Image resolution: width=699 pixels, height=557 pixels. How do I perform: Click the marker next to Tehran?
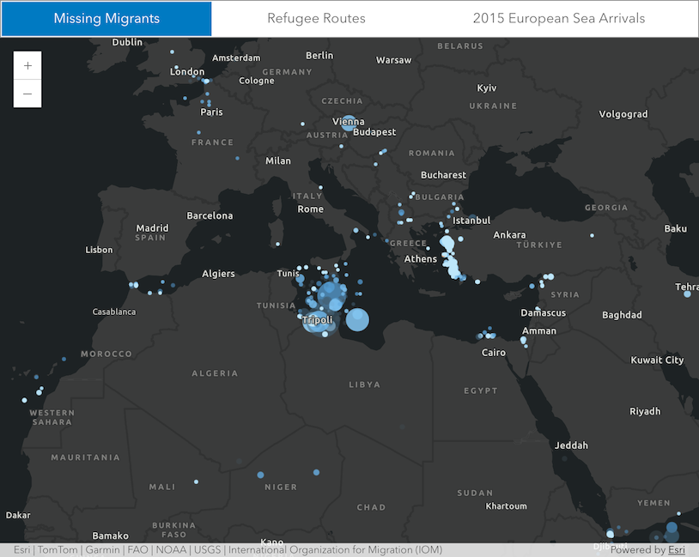coord(687,294)
